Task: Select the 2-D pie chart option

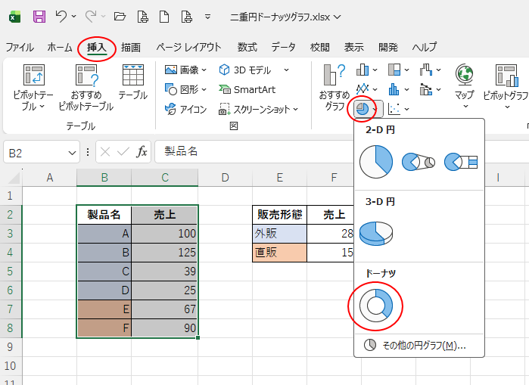Action: [x=376, y=162]
